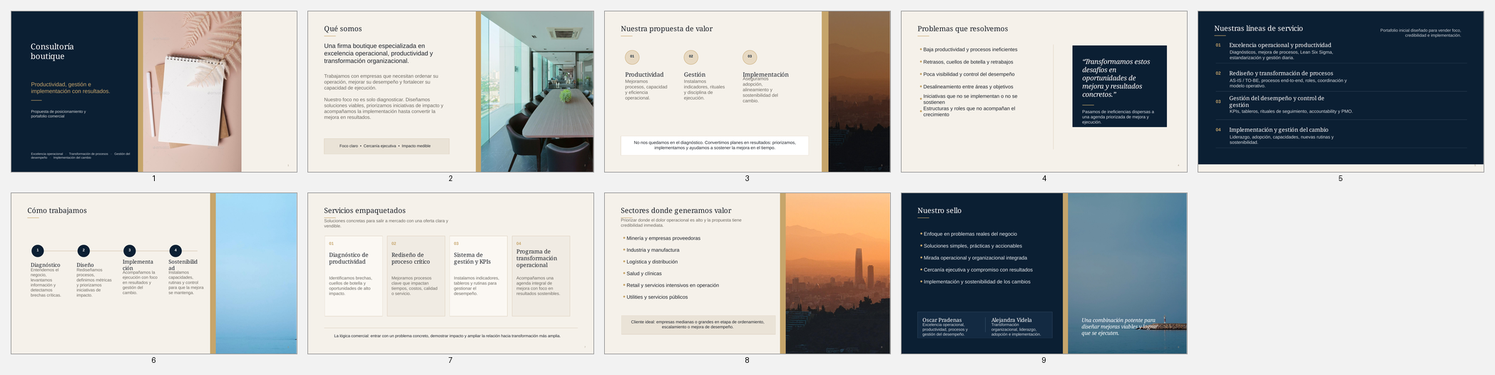Click the Programa de transformación operacional card

pos(541,276)
